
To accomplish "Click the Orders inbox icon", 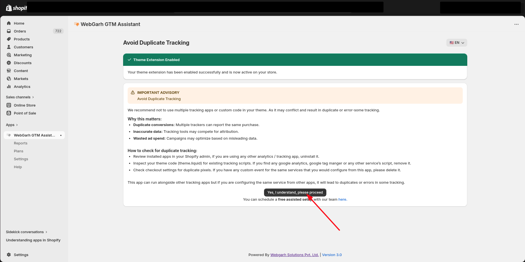I will [9, 31].
